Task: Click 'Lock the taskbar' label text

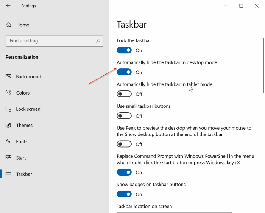Action: tap(134, 40)
